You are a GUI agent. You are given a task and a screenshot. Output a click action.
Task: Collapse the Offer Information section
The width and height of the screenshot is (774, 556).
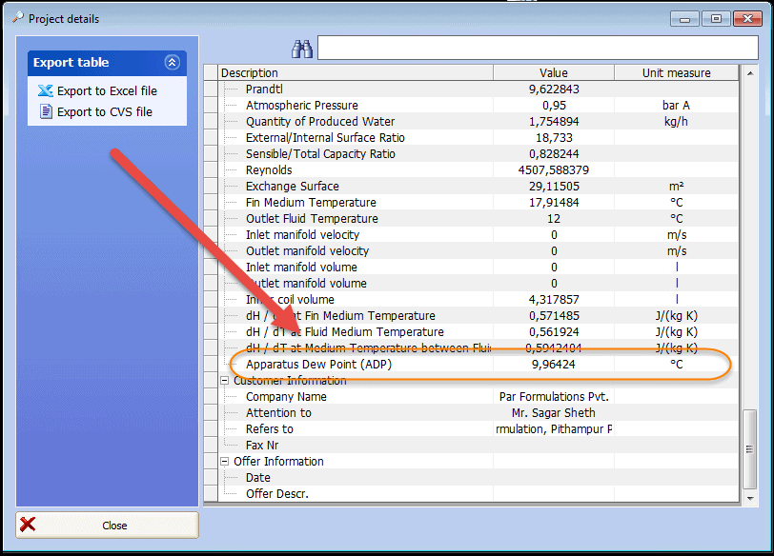click(225, 462)
